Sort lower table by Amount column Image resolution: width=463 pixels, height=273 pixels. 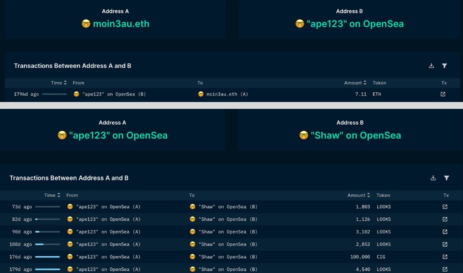pyautogui.click(x=359, y=195)
